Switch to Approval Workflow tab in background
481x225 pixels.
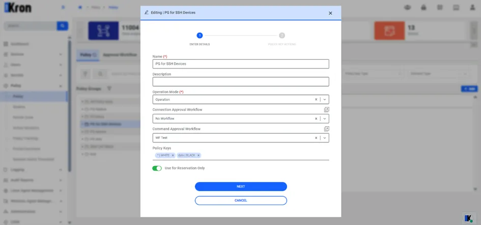coord(120,55)
